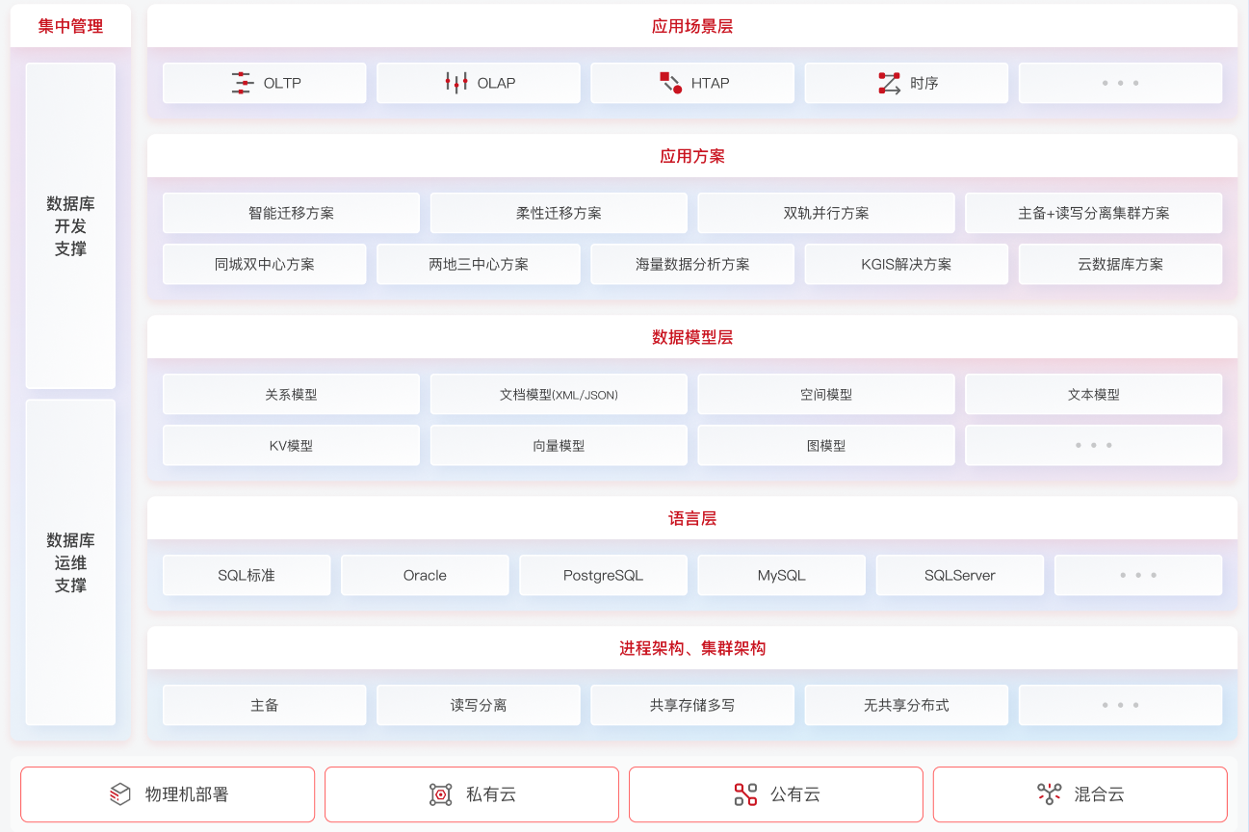Open 柔性迁移方案
Viewport: 1249px width, 832px height.
click(x=559, y=213)
